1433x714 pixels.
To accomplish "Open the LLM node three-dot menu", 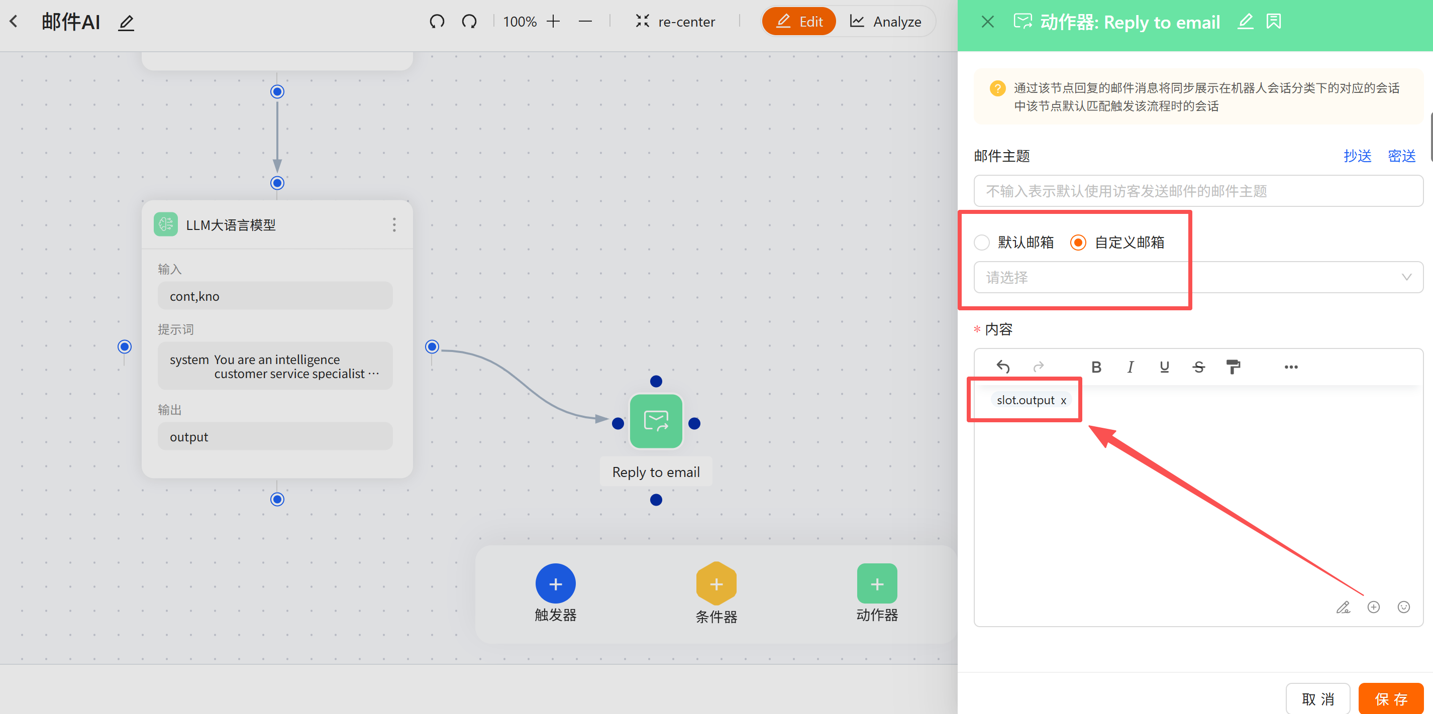I will pos(394,224).
